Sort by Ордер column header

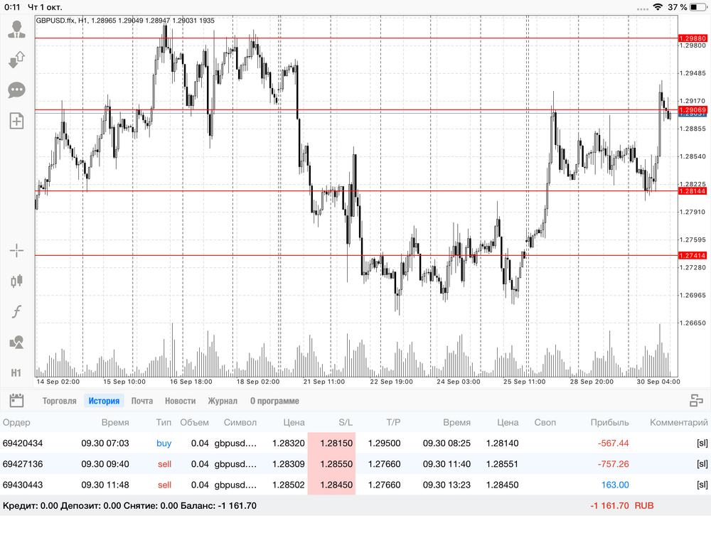pyautogui.click(x=16, y=422)
